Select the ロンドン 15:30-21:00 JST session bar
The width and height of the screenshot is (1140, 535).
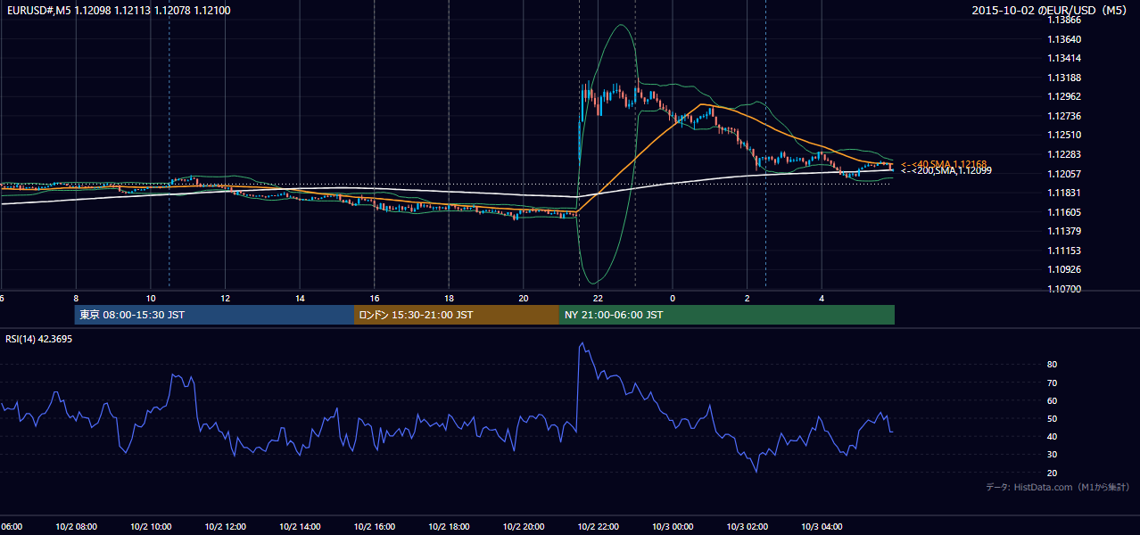pos(457,315)
